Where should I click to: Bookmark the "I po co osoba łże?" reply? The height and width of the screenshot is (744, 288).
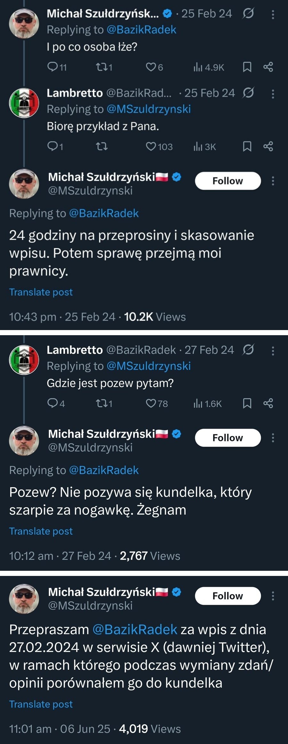click(x=247, y=67)
